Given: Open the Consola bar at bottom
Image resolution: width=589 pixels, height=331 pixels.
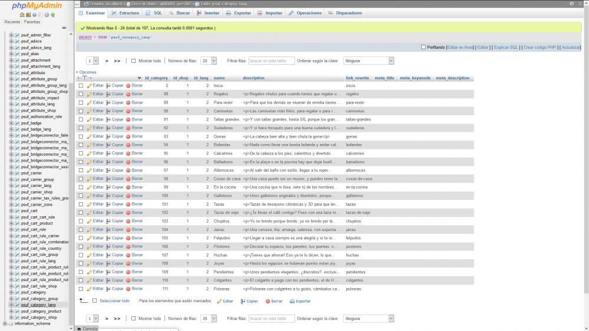Looking at the screenshot, I should click(87, 329).
